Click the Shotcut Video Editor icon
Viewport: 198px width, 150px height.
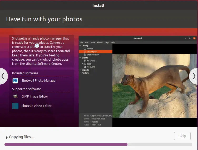[x=15, y=106]
